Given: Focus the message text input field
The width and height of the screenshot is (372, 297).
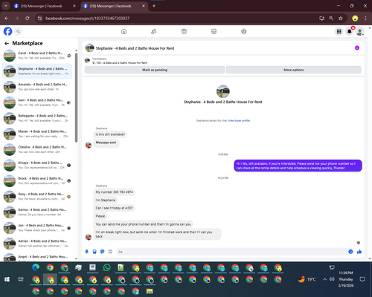Looking at the screenshot, I should click(232, 252).
